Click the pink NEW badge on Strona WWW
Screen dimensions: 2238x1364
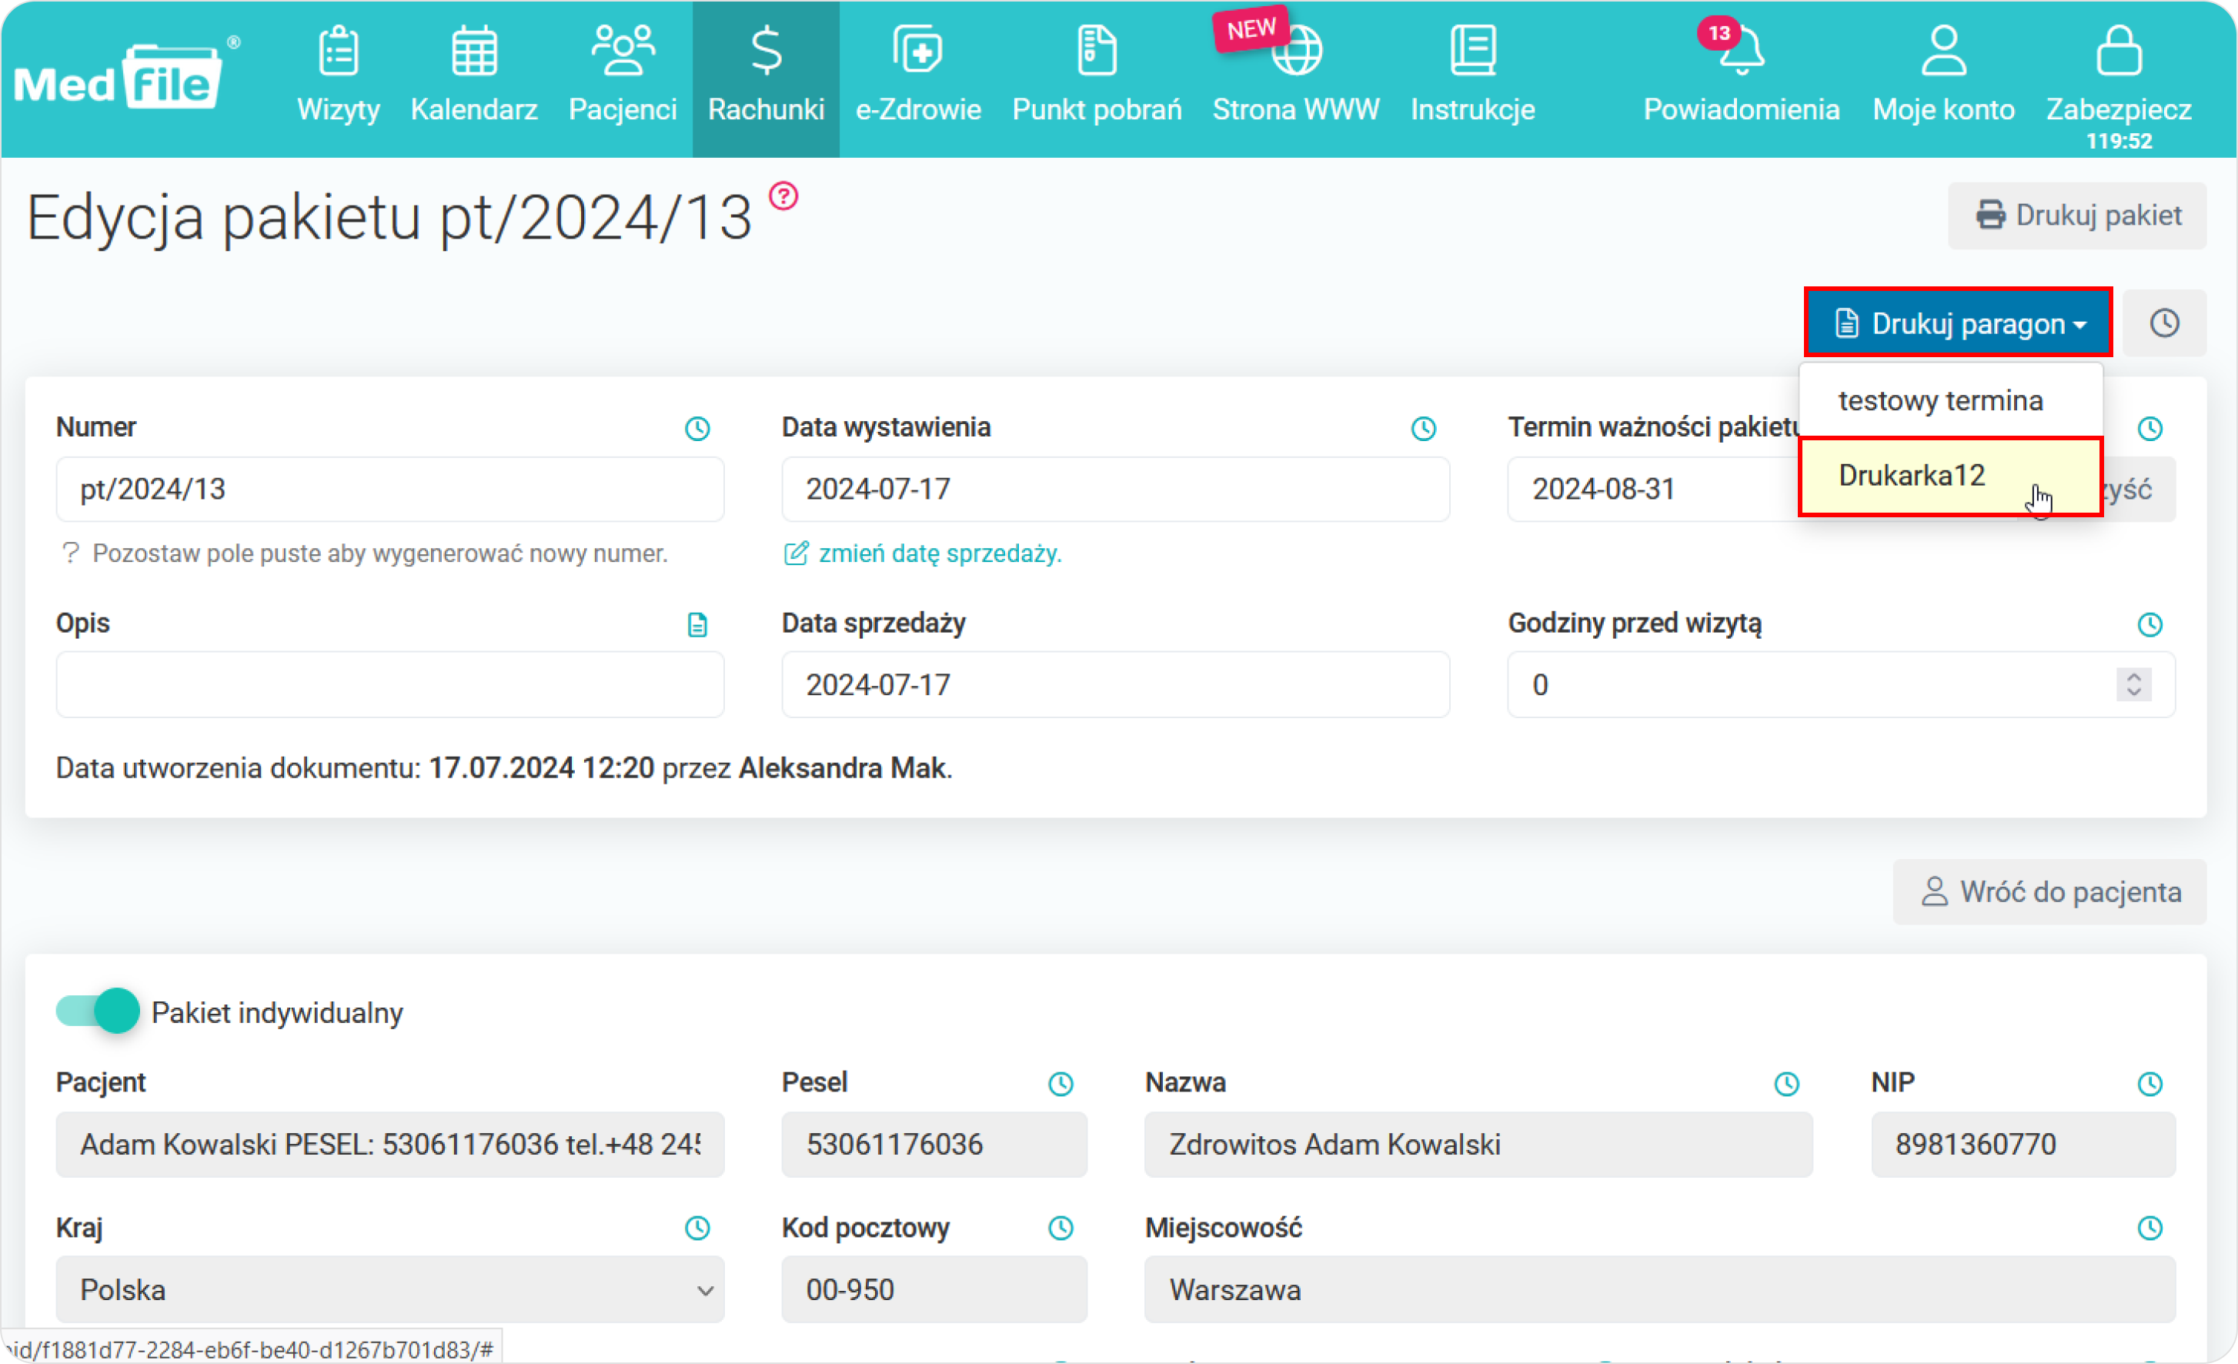click(x=1251, y=30)
